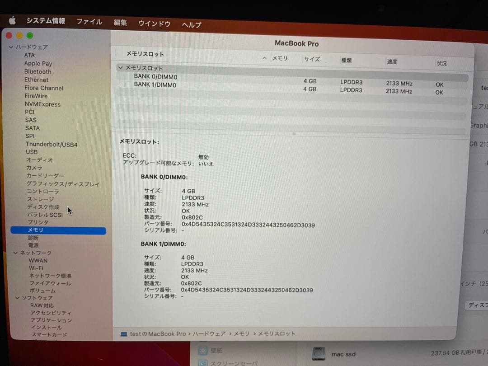This screenshot has width=488, height=366.
Task: Select Bluetooth in the sidebar
Action: (x=38, y=71)
